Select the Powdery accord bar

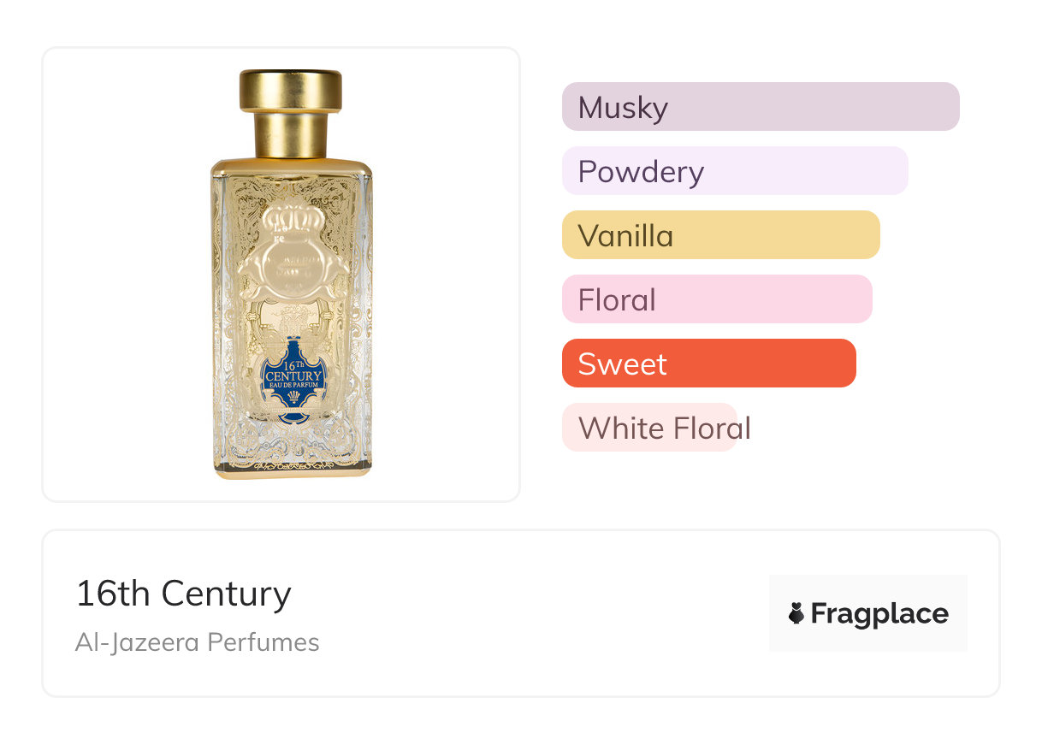pyautogui.click(x=735, y=171)
